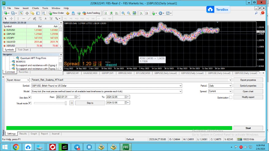Switch chart to candlesticks
Screen dimensions: 269x151
tap(111, 13)
